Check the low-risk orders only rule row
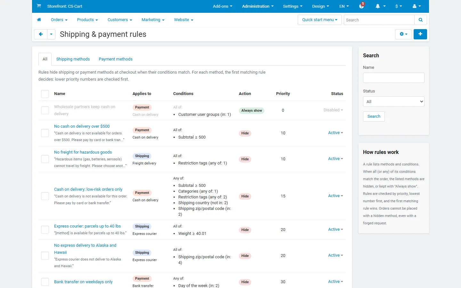 coord(45,196)
